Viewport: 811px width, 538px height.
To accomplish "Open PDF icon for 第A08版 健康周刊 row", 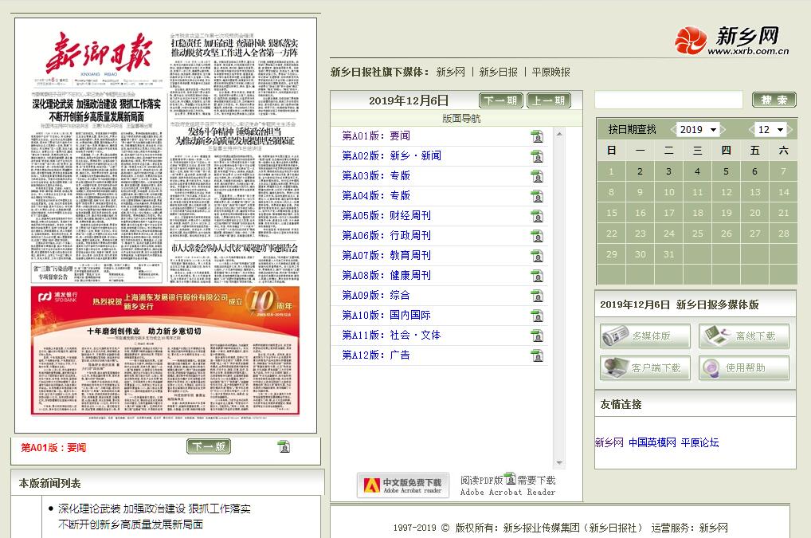I will (x=537, y=276).
